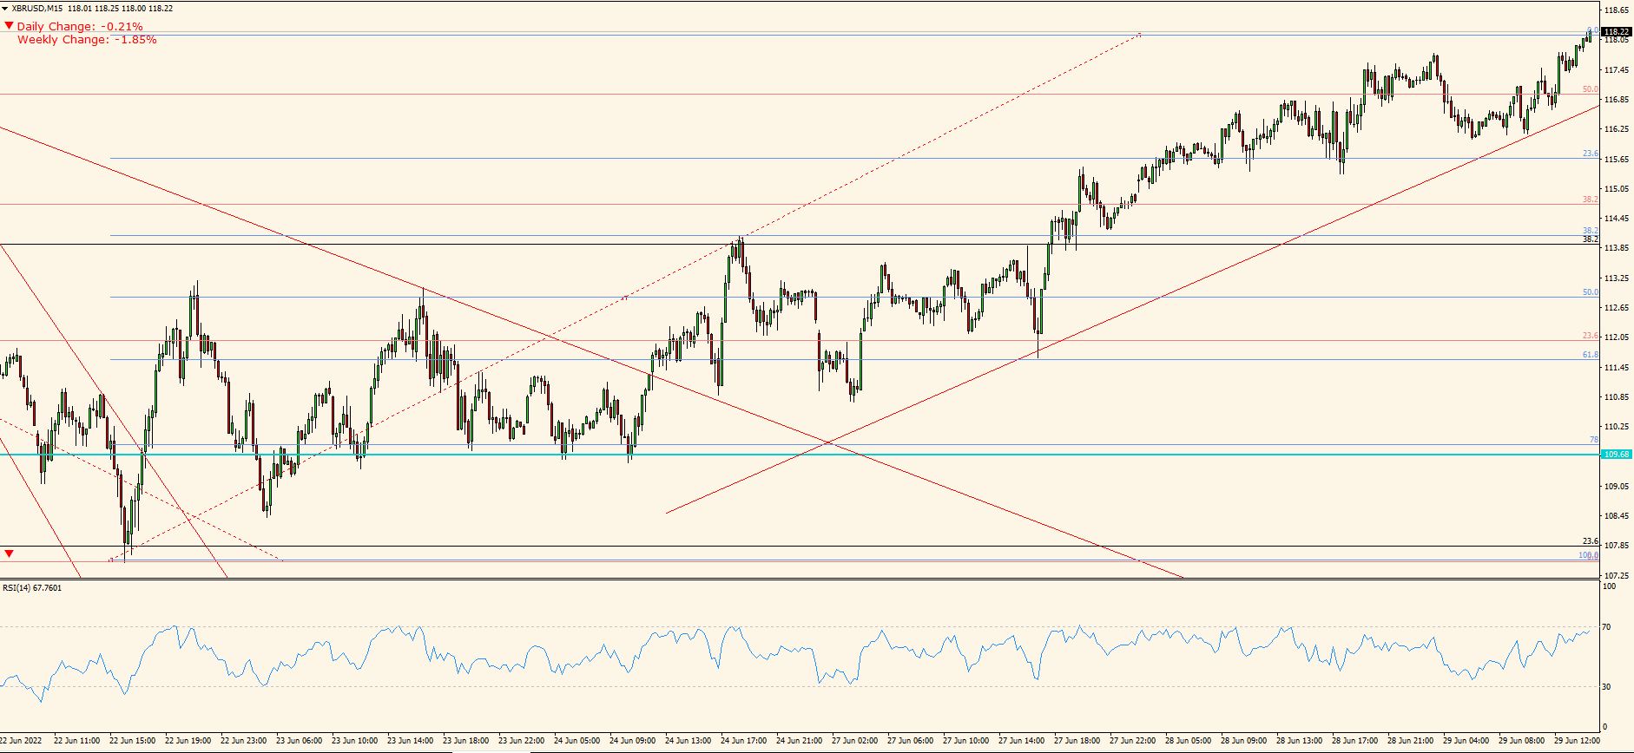Click the 22 Jun 15:00 time label
1634x753 pixels.
click(133, 741)
